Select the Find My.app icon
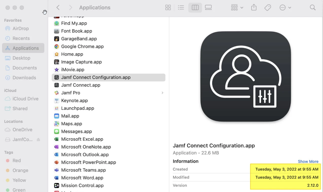The width and height of the screenshot is (323, 192). [x=57, y=23]
